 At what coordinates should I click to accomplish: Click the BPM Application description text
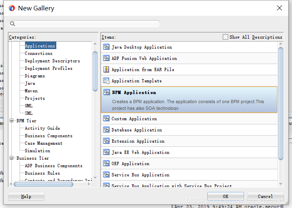(x=188, y=105)
